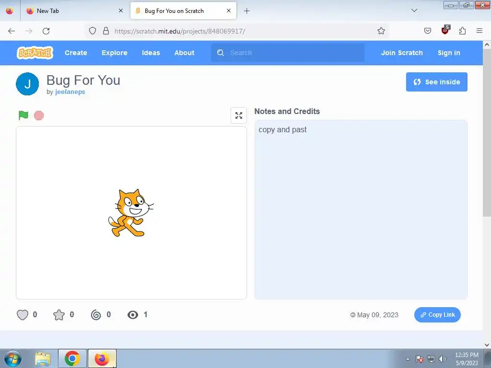
Task: Click the J user avatar
Action: [27, 84]
